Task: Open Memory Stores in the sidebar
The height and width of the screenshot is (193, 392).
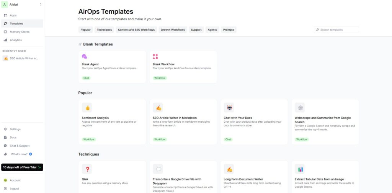Action: (22, 32)
